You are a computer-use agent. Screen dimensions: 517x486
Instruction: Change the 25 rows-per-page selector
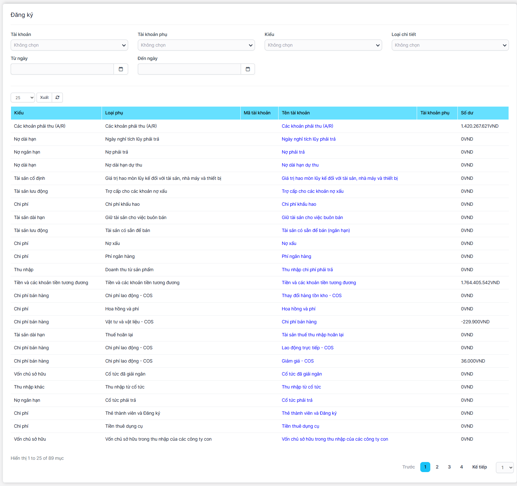pyautogui.click(x=23, y=98)
